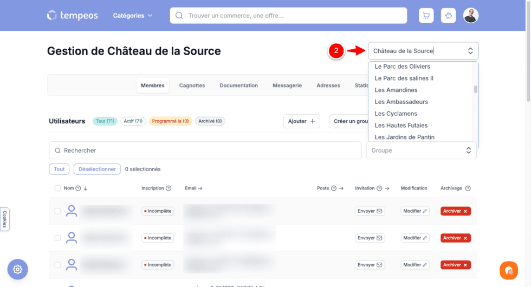The image size is (531, 287).
Task: Click the dropdown list scrollbar thumb
Action: 476,89
